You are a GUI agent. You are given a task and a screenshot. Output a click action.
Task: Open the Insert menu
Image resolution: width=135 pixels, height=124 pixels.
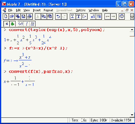(x=37, y=10)
